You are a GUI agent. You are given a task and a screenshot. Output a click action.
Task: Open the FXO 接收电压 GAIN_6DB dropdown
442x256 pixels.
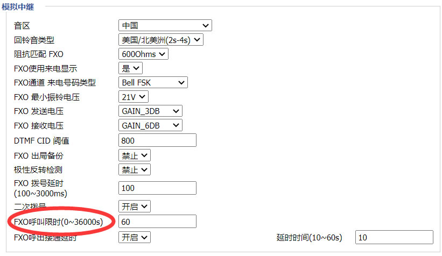(x=150, y=125)
